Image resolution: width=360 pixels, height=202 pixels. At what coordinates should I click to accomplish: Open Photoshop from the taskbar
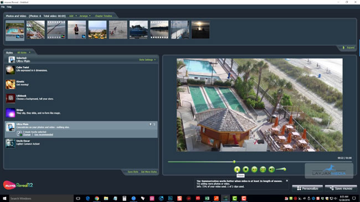coord(171,198)
